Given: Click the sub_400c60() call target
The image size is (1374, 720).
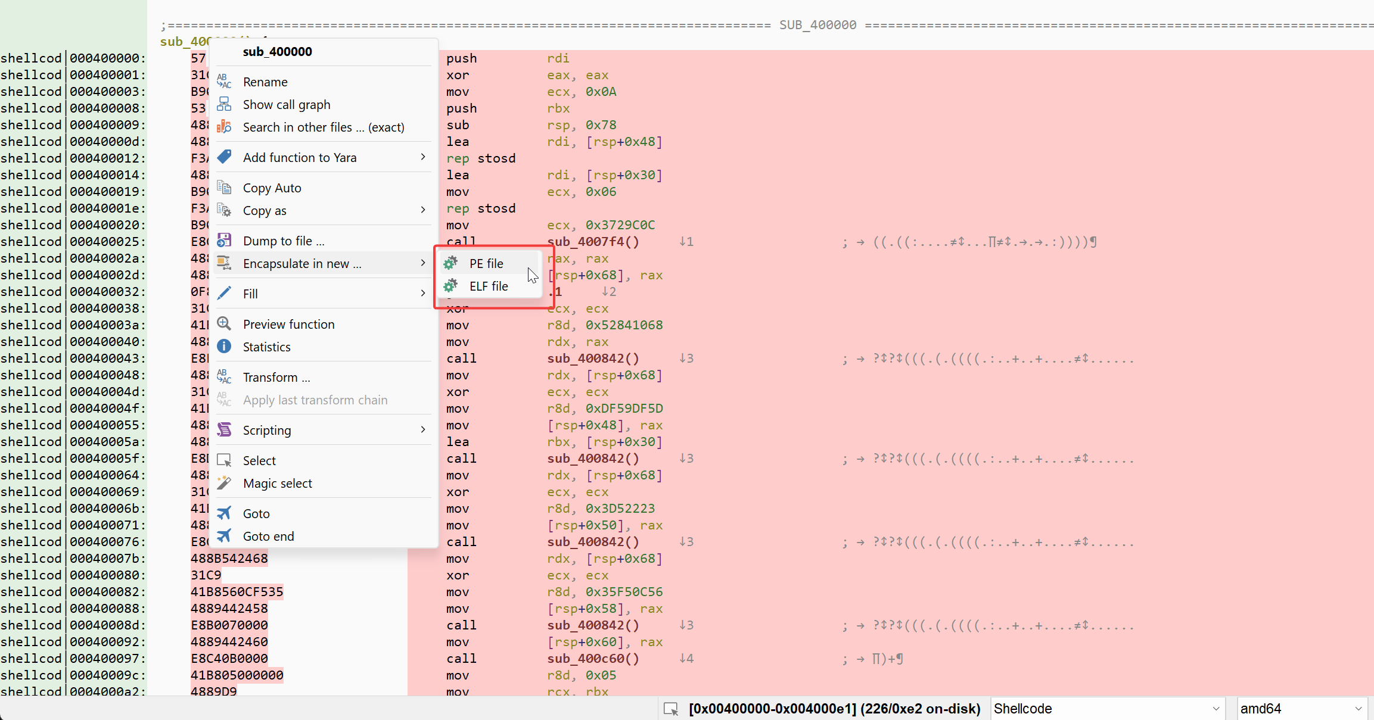Looking at the screenshot, I should click(593, 659).
